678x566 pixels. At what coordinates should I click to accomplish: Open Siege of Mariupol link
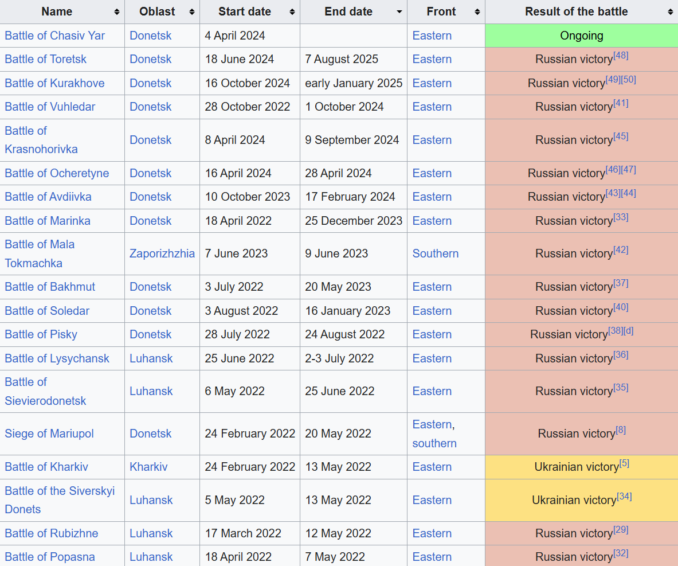tap(49, 434)
